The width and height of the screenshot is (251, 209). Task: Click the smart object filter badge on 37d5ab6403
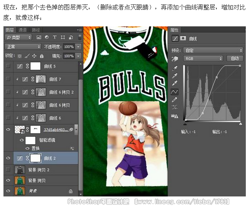click(71, 129)
